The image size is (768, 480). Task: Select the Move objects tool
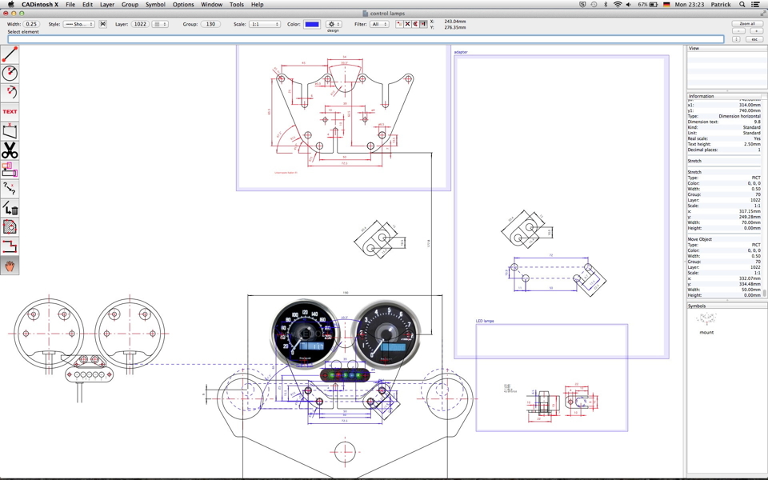[10, 170]
